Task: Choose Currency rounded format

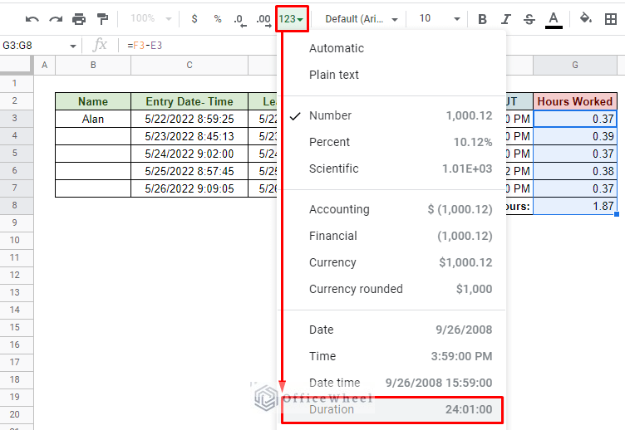Action: [391, 289]
